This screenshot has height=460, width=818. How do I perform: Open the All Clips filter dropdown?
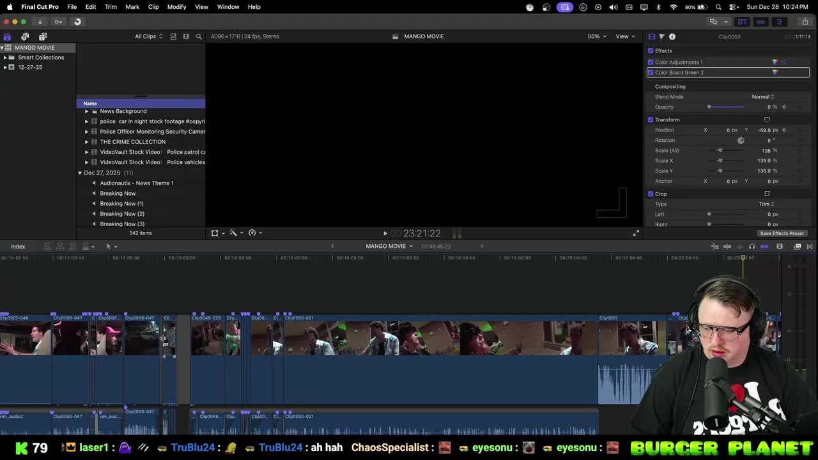coord(148,36)
